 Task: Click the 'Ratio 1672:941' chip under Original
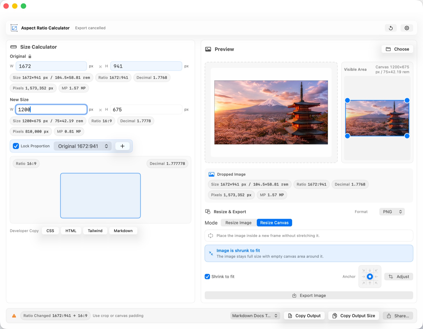pyautogui.click(x=113, y=78)
